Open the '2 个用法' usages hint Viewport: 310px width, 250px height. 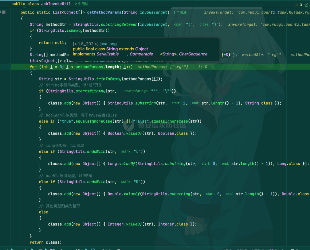tap(82, 4)
